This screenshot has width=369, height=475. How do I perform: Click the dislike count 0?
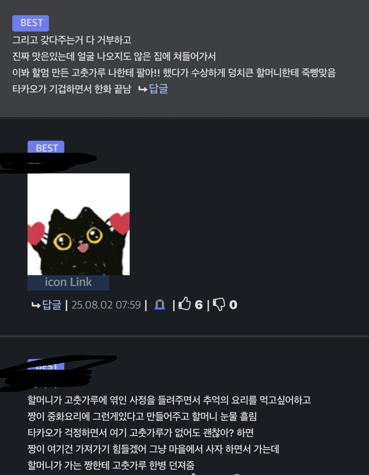pyautogui.click(x=233, y=305)
